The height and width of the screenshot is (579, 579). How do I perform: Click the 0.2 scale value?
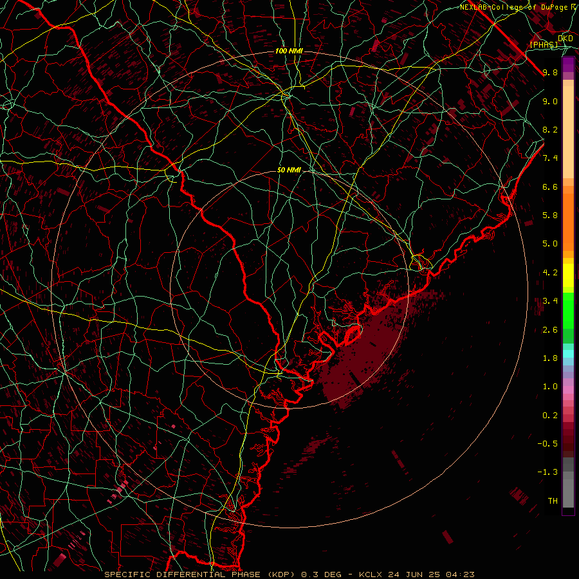550,416
